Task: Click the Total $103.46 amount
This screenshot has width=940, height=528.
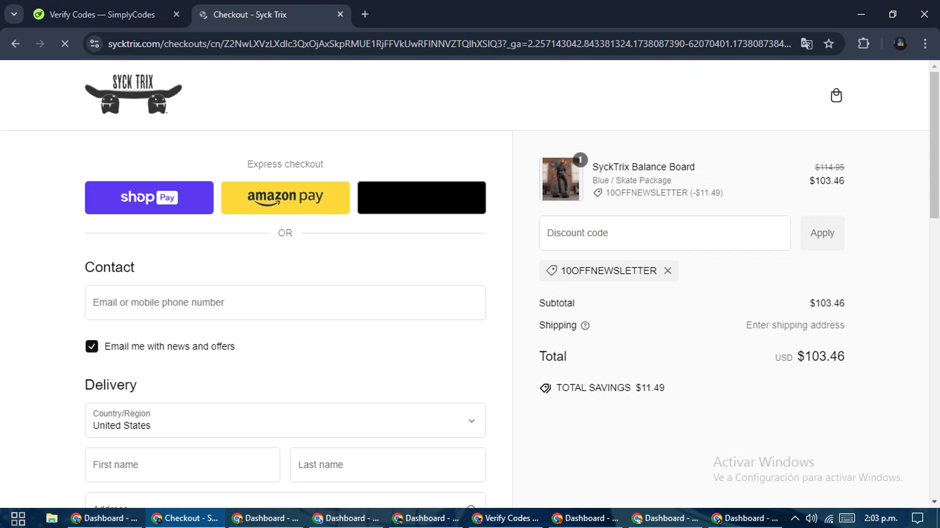Action: tap(821, 356)
